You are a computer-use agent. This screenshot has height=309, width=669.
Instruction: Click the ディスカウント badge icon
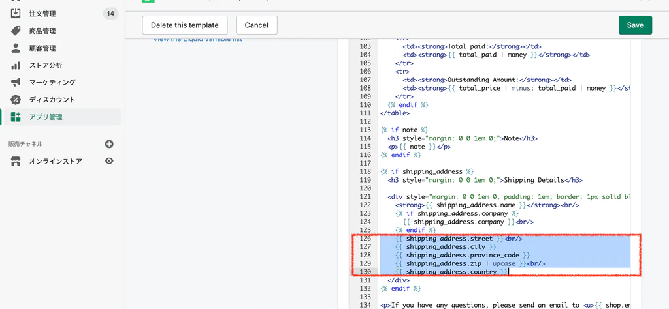[16, 100]
